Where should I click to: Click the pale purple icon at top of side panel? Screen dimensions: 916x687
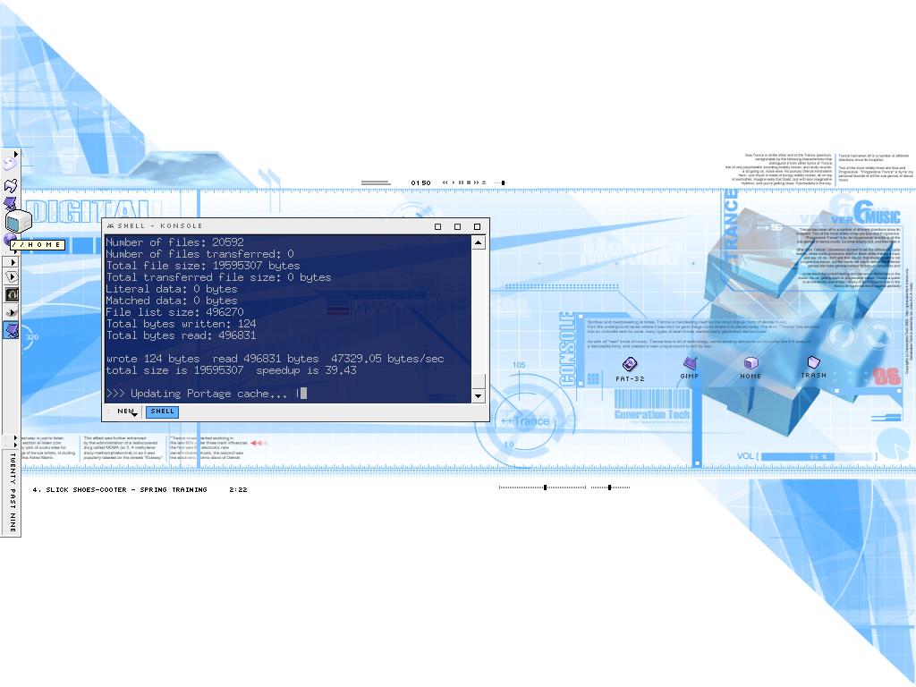[x=10, y=164]
